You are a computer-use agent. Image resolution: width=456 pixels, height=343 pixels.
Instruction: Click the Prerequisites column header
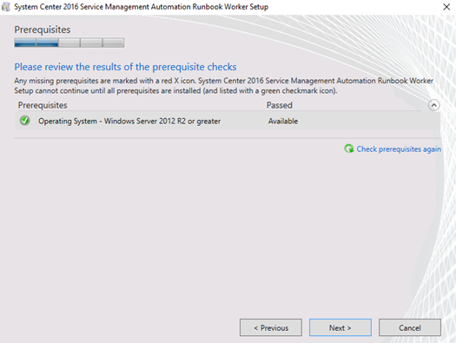(43, 105)
